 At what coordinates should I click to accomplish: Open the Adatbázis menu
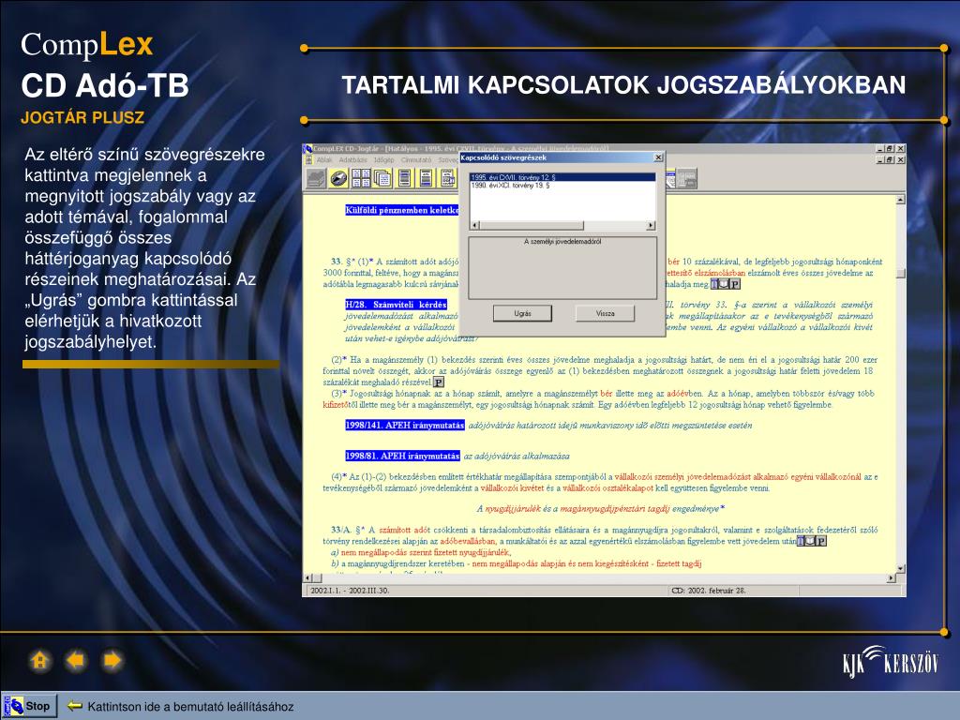(x=352, y=159)
